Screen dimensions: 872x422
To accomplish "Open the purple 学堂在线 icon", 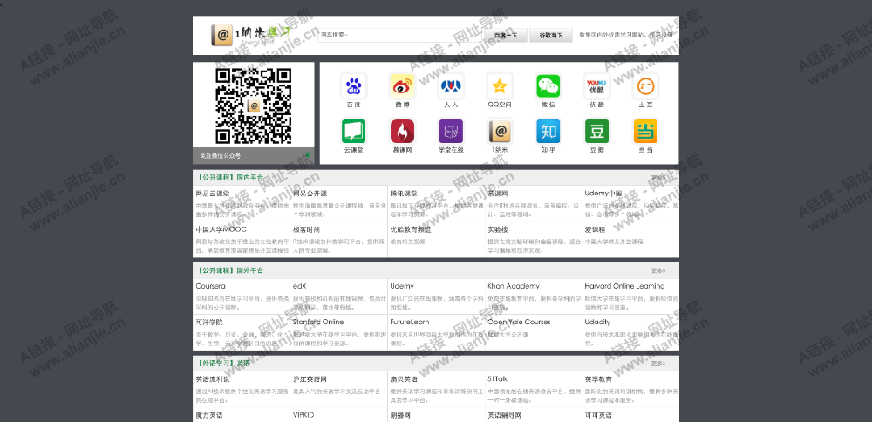I will (x=451, y=132).
